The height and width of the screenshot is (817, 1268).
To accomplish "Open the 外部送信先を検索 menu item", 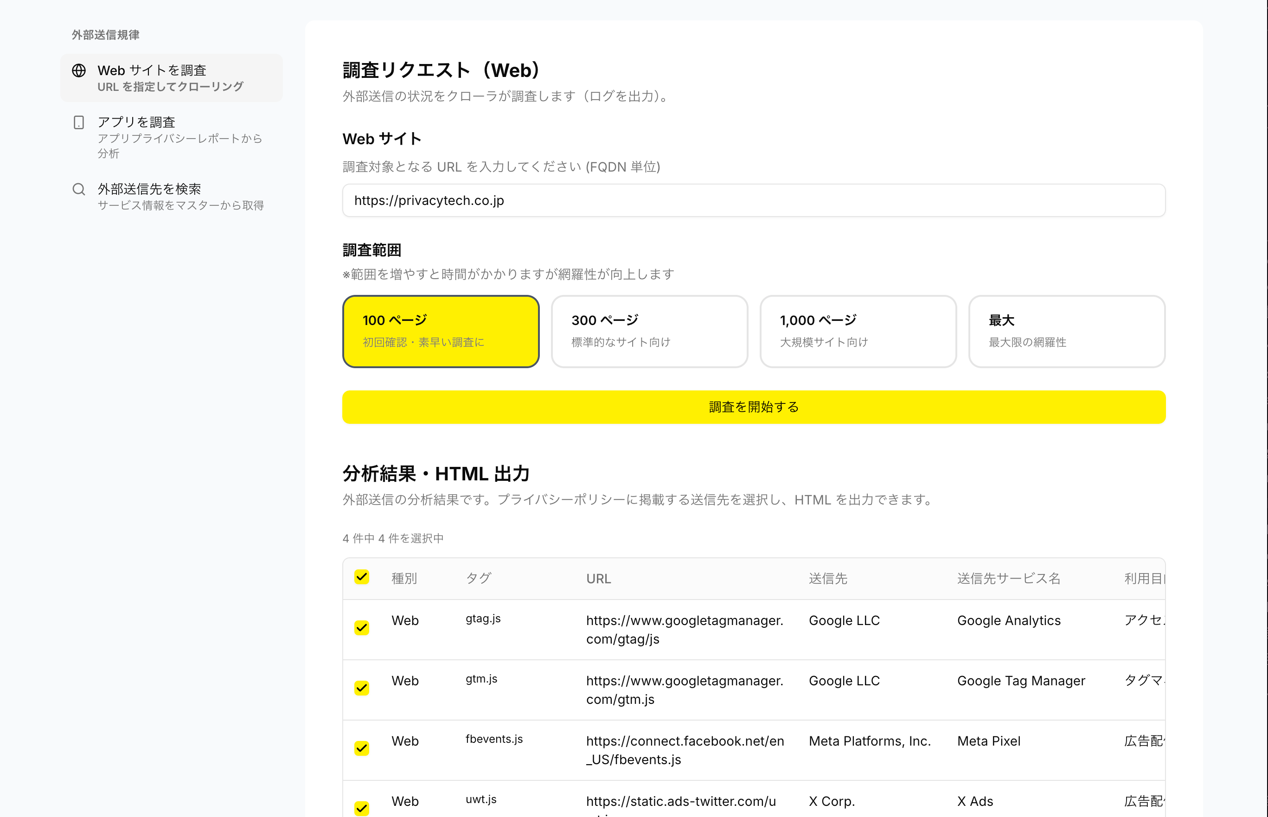I will 171,197.
